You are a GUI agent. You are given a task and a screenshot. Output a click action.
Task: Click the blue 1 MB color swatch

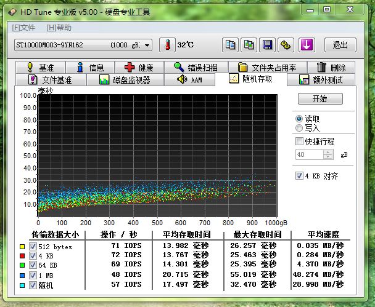22,276
